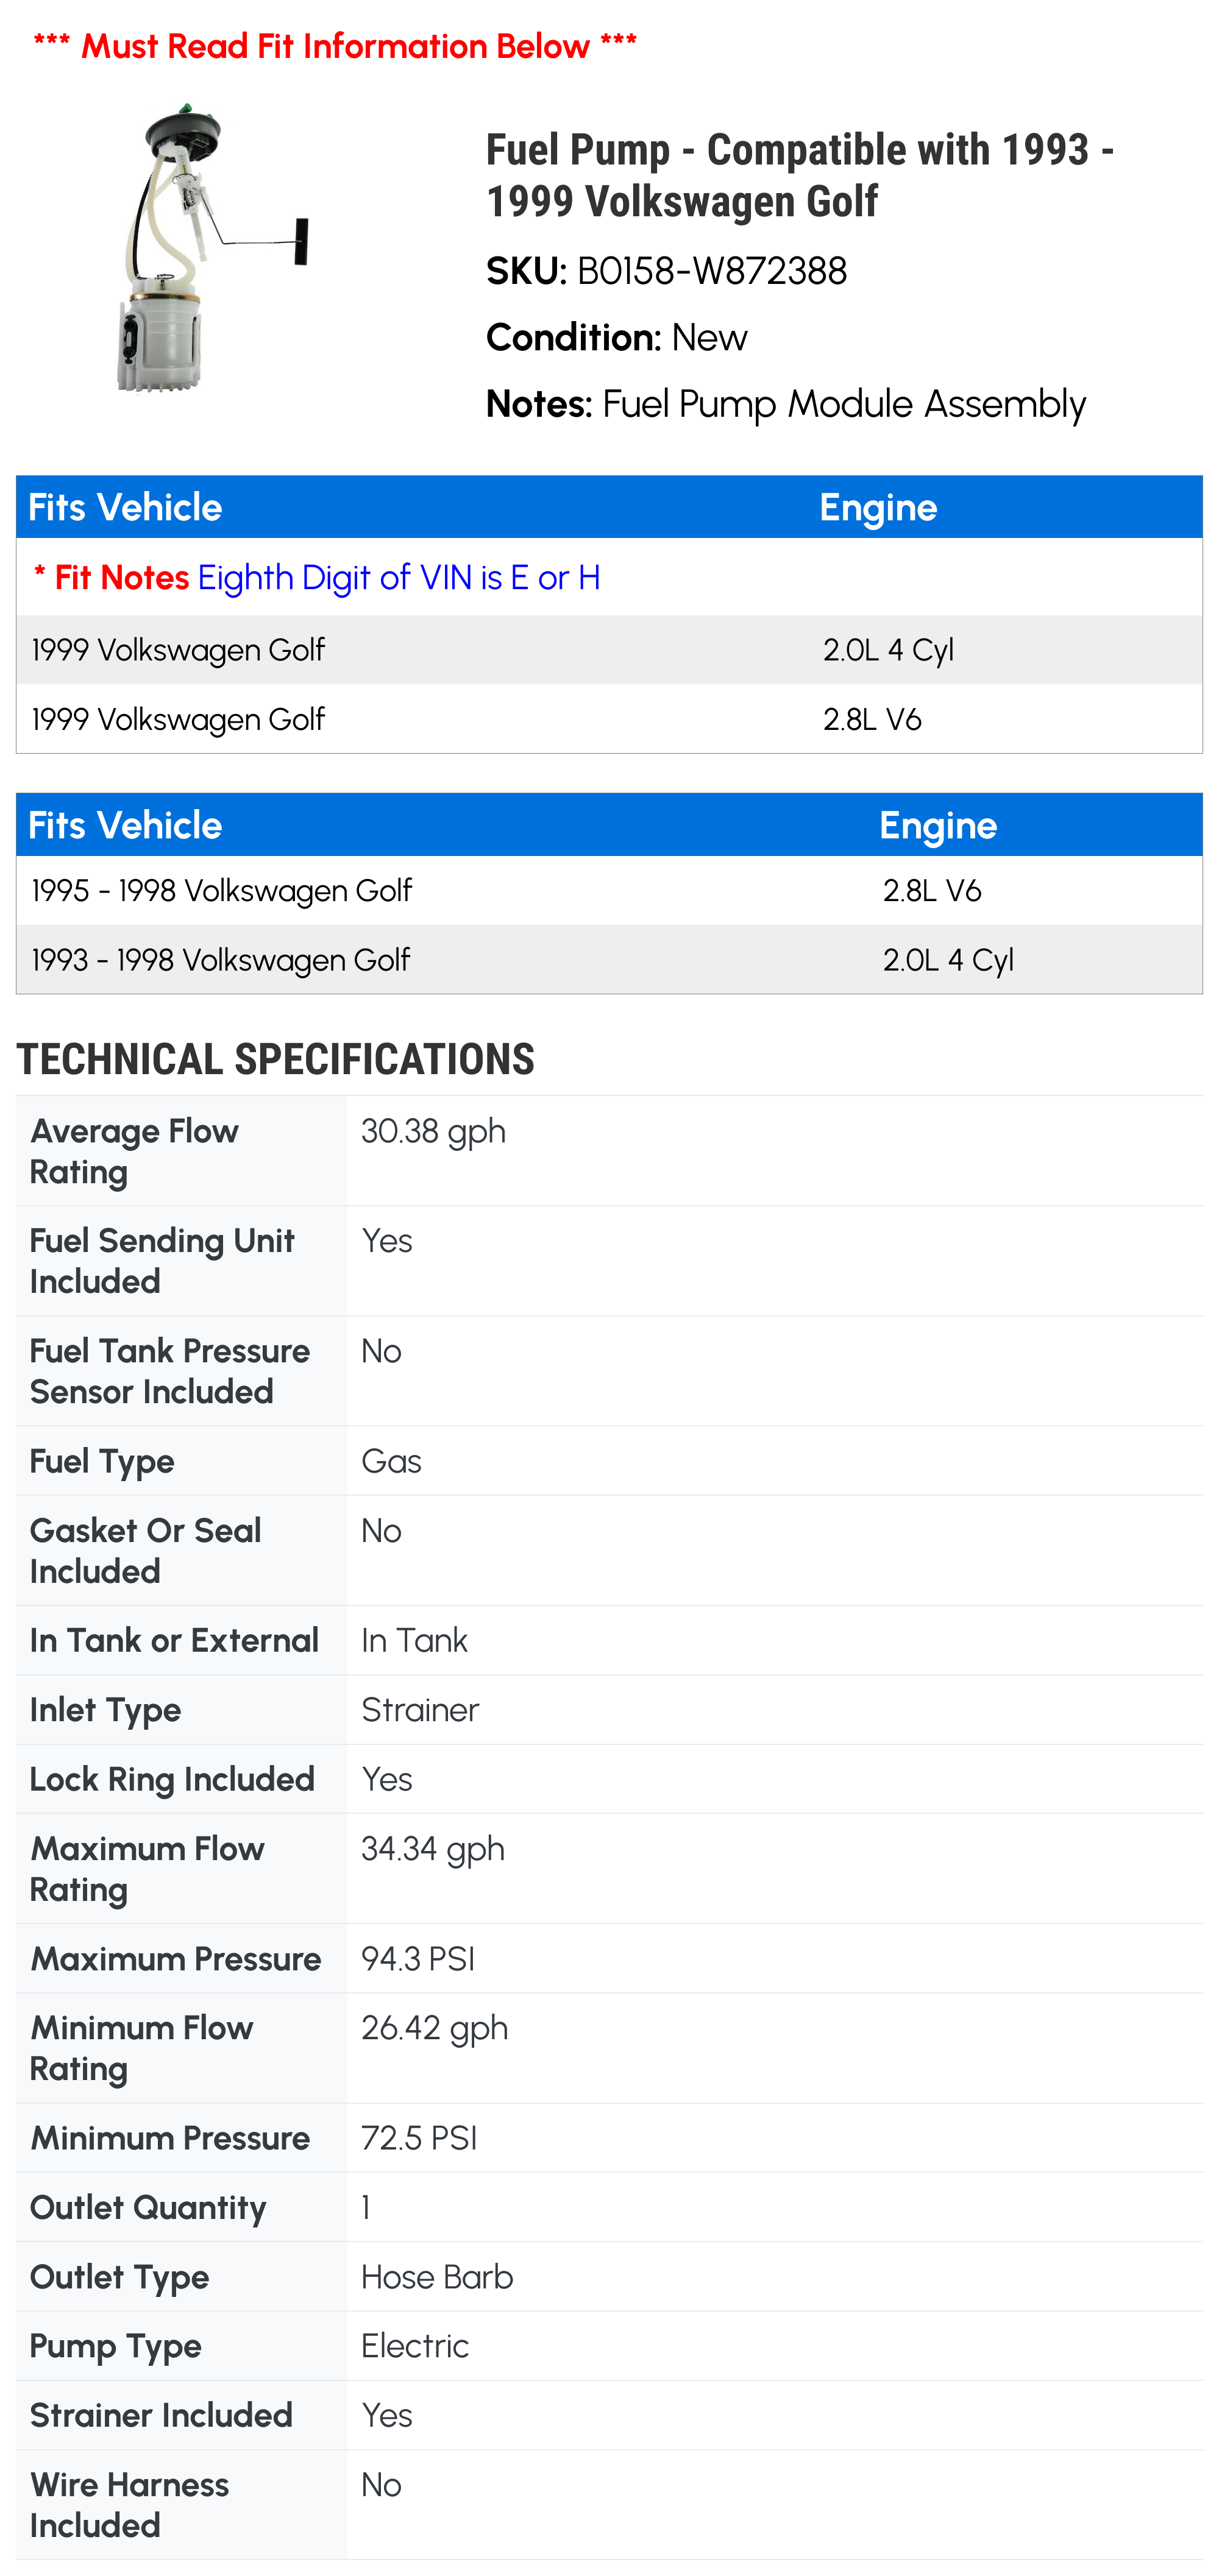Click the Must Read Fit Information notice

(335, 46)
